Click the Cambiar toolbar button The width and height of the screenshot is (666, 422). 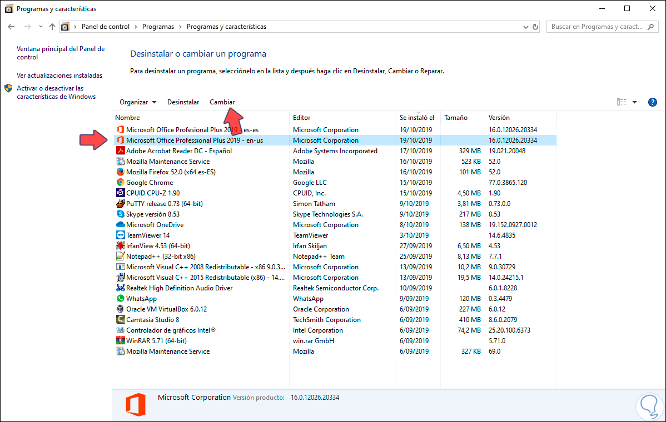tap(222, 102)
